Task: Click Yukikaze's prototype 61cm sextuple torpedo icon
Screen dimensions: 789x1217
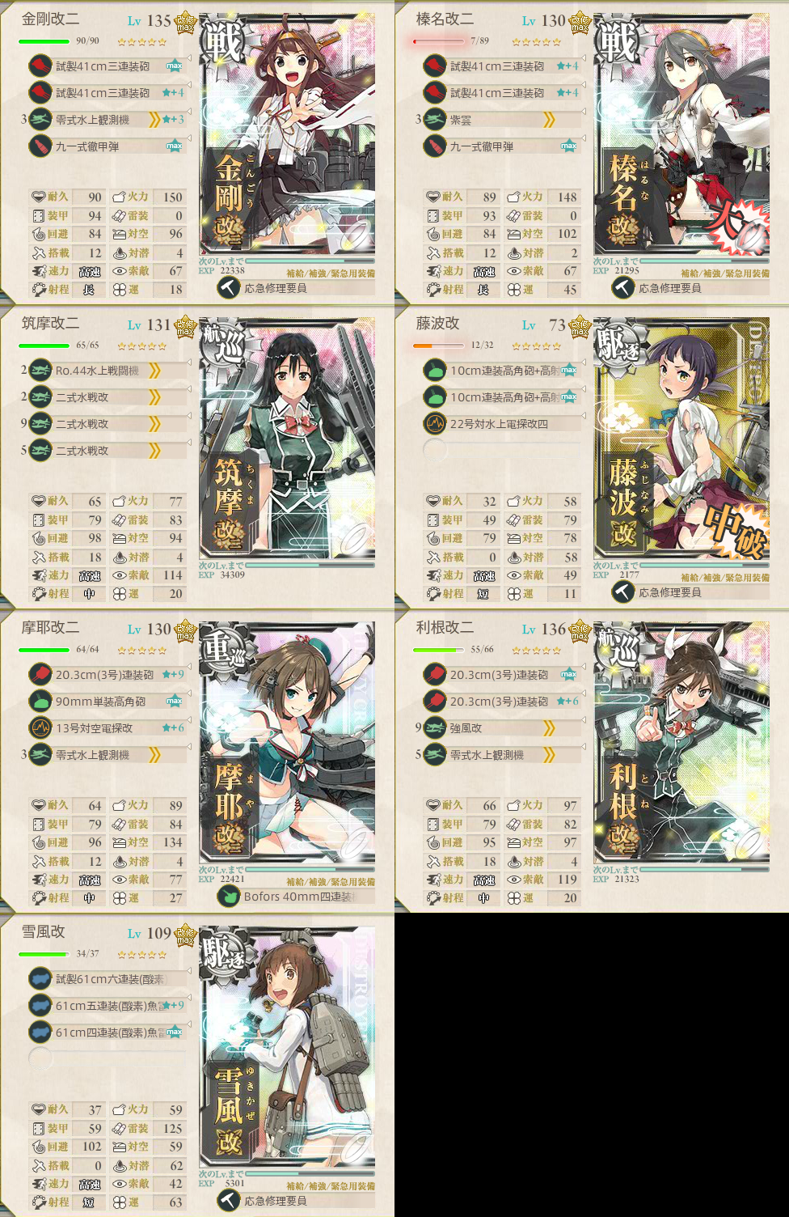Action: point(40,979)
